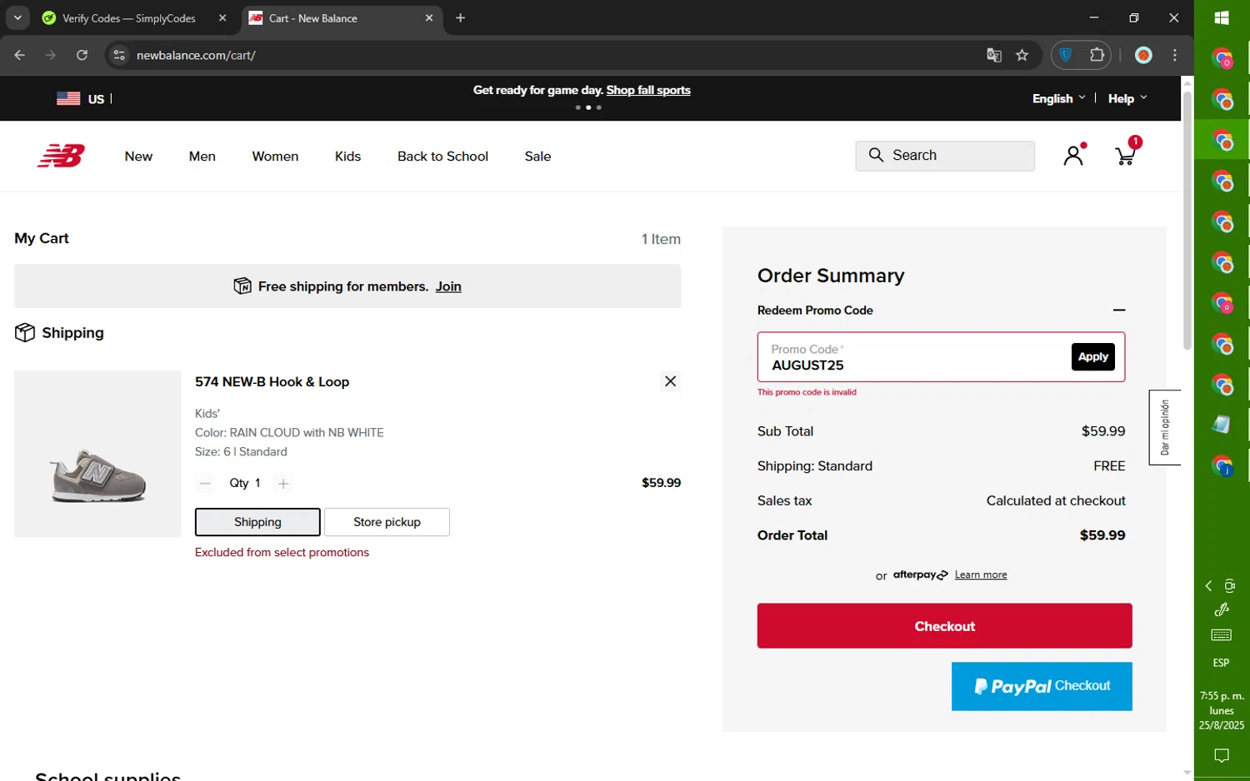This screenshot has height=781, width=1250.
Task: Open site information icon in address bar
Action: tap(119, 55)
